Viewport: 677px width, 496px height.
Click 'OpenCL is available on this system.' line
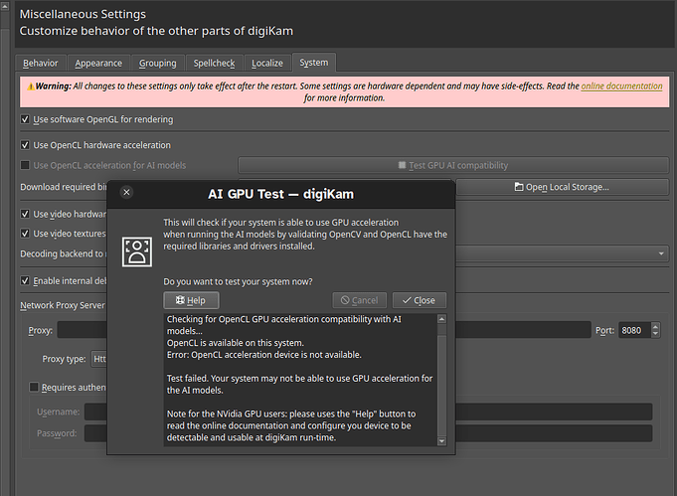tap(236, 343)
